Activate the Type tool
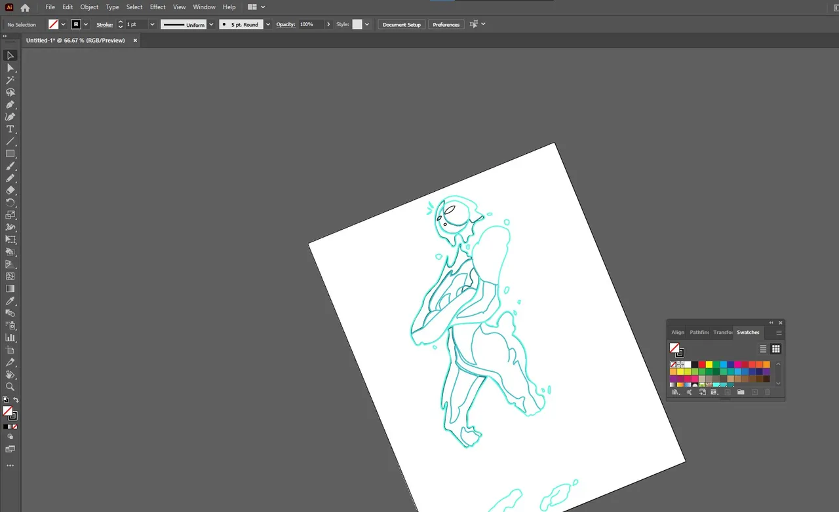This screenshot has width=839, height=512. (10, 129)
